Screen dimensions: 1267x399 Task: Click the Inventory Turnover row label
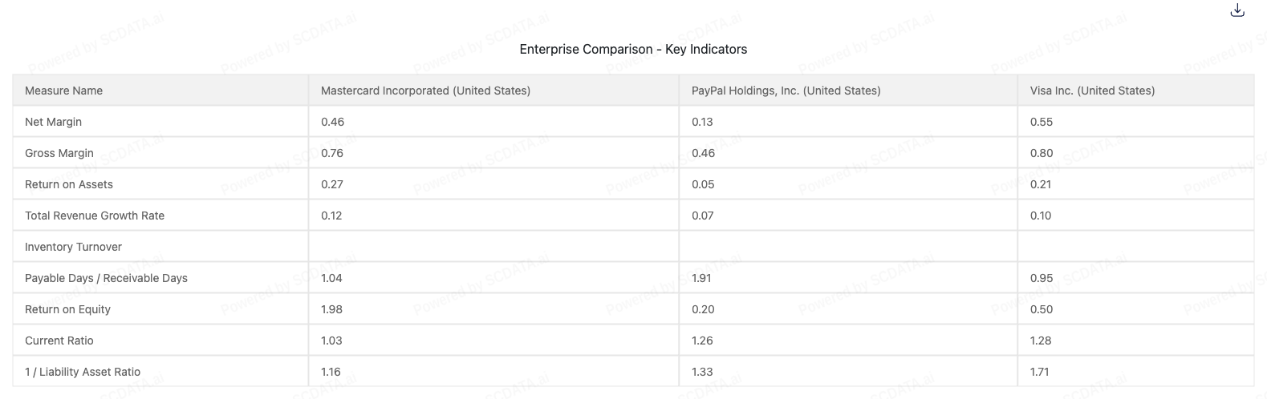point(73,247)
